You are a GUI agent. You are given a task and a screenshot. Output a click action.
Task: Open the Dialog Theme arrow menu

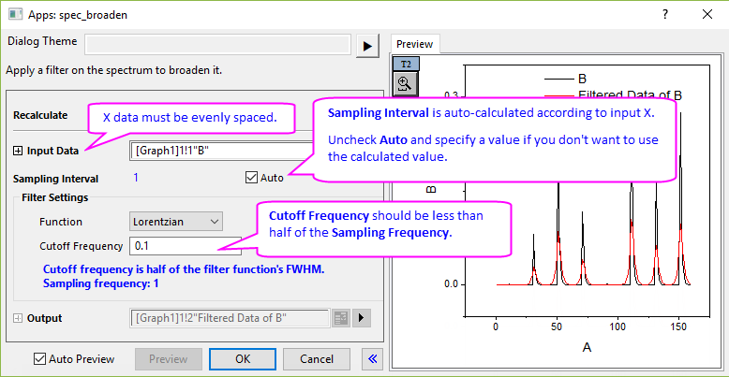coord(366,45)
